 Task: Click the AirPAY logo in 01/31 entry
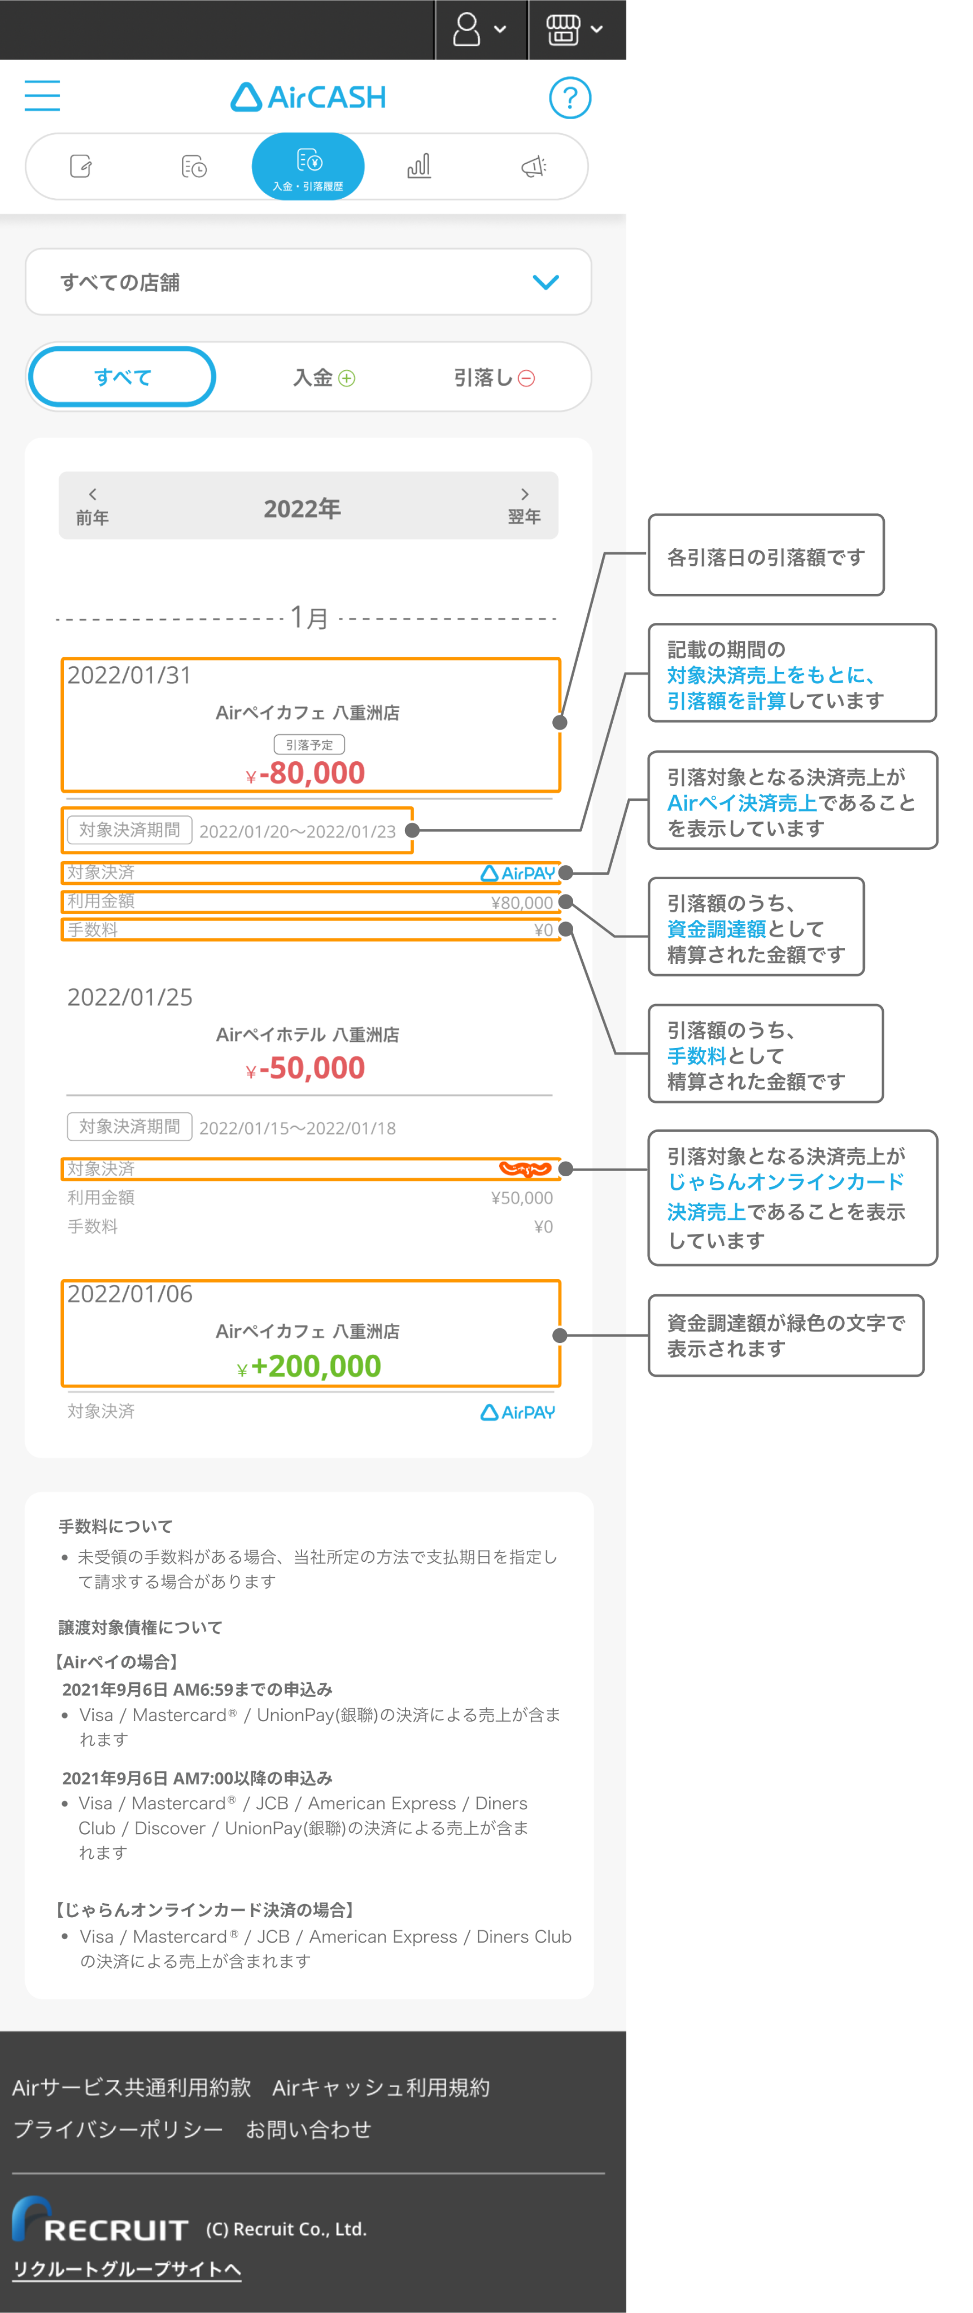point(518,873)
